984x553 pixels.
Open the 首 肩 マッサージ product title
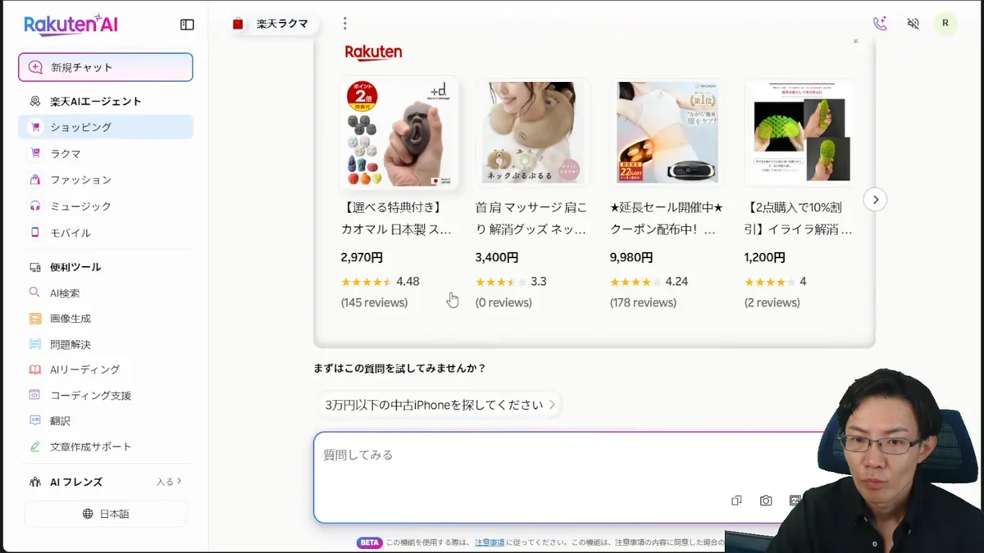click(x=531, y=219)
